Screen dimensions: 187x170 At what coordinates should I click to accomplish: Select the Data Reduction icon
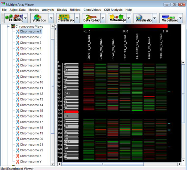tap(91, 18)
